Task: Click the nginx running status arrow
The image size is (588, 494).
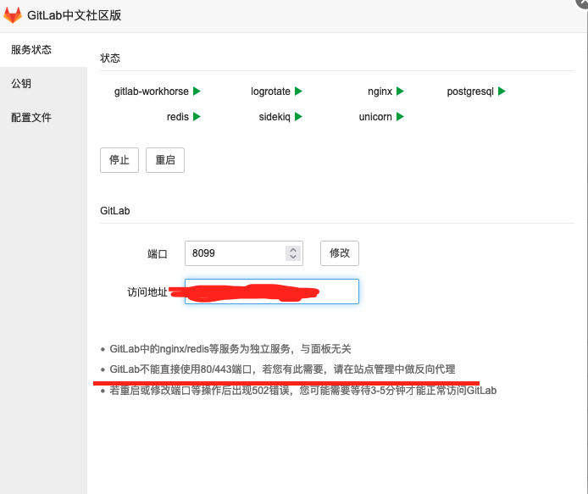Action: coord(400,92)
